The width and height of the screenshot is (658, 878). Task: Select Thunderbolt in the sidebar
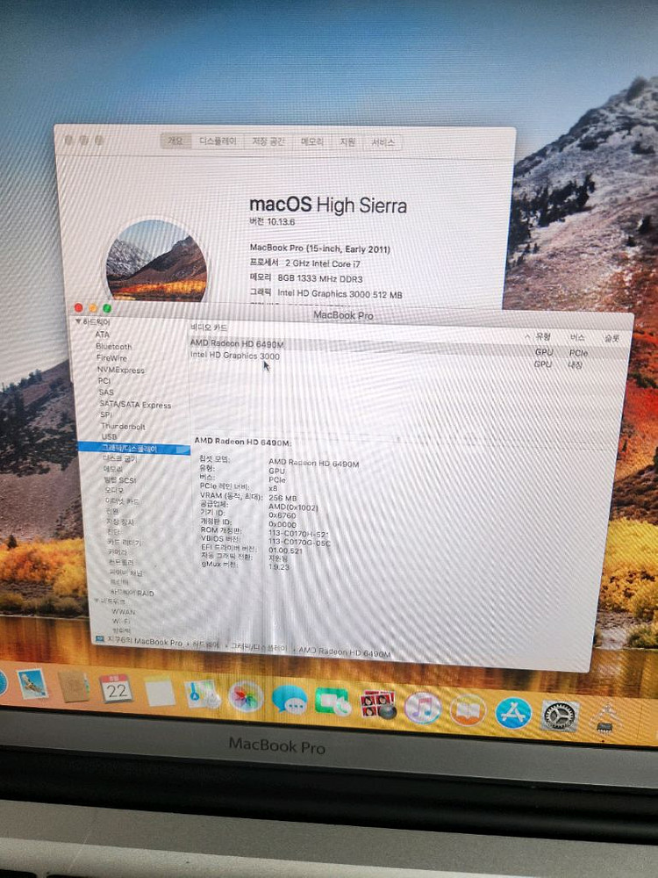(x=123, y=427)
